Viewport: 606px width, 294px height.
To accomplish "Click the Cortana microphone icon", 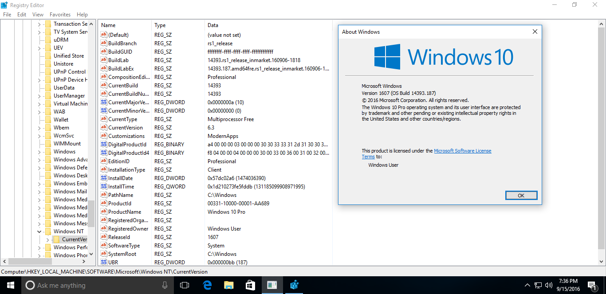I will [165, 285].
